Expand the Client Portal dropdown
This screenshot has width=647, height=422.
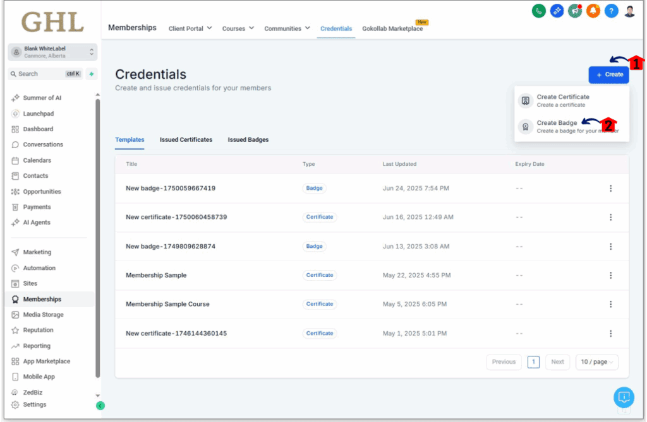pyautogui.click(x=190, y=28)
